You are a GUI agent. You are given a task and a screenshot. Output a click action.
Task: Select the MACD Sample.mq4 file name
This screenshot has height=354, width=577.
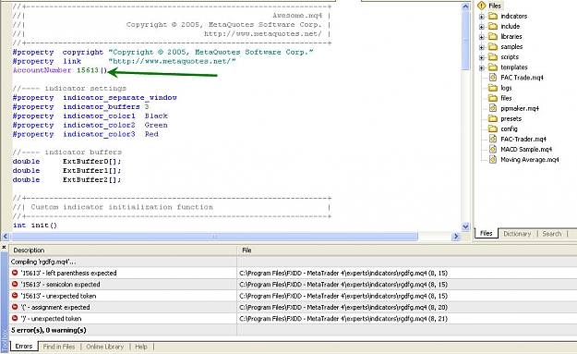click(x=526, y=149)
